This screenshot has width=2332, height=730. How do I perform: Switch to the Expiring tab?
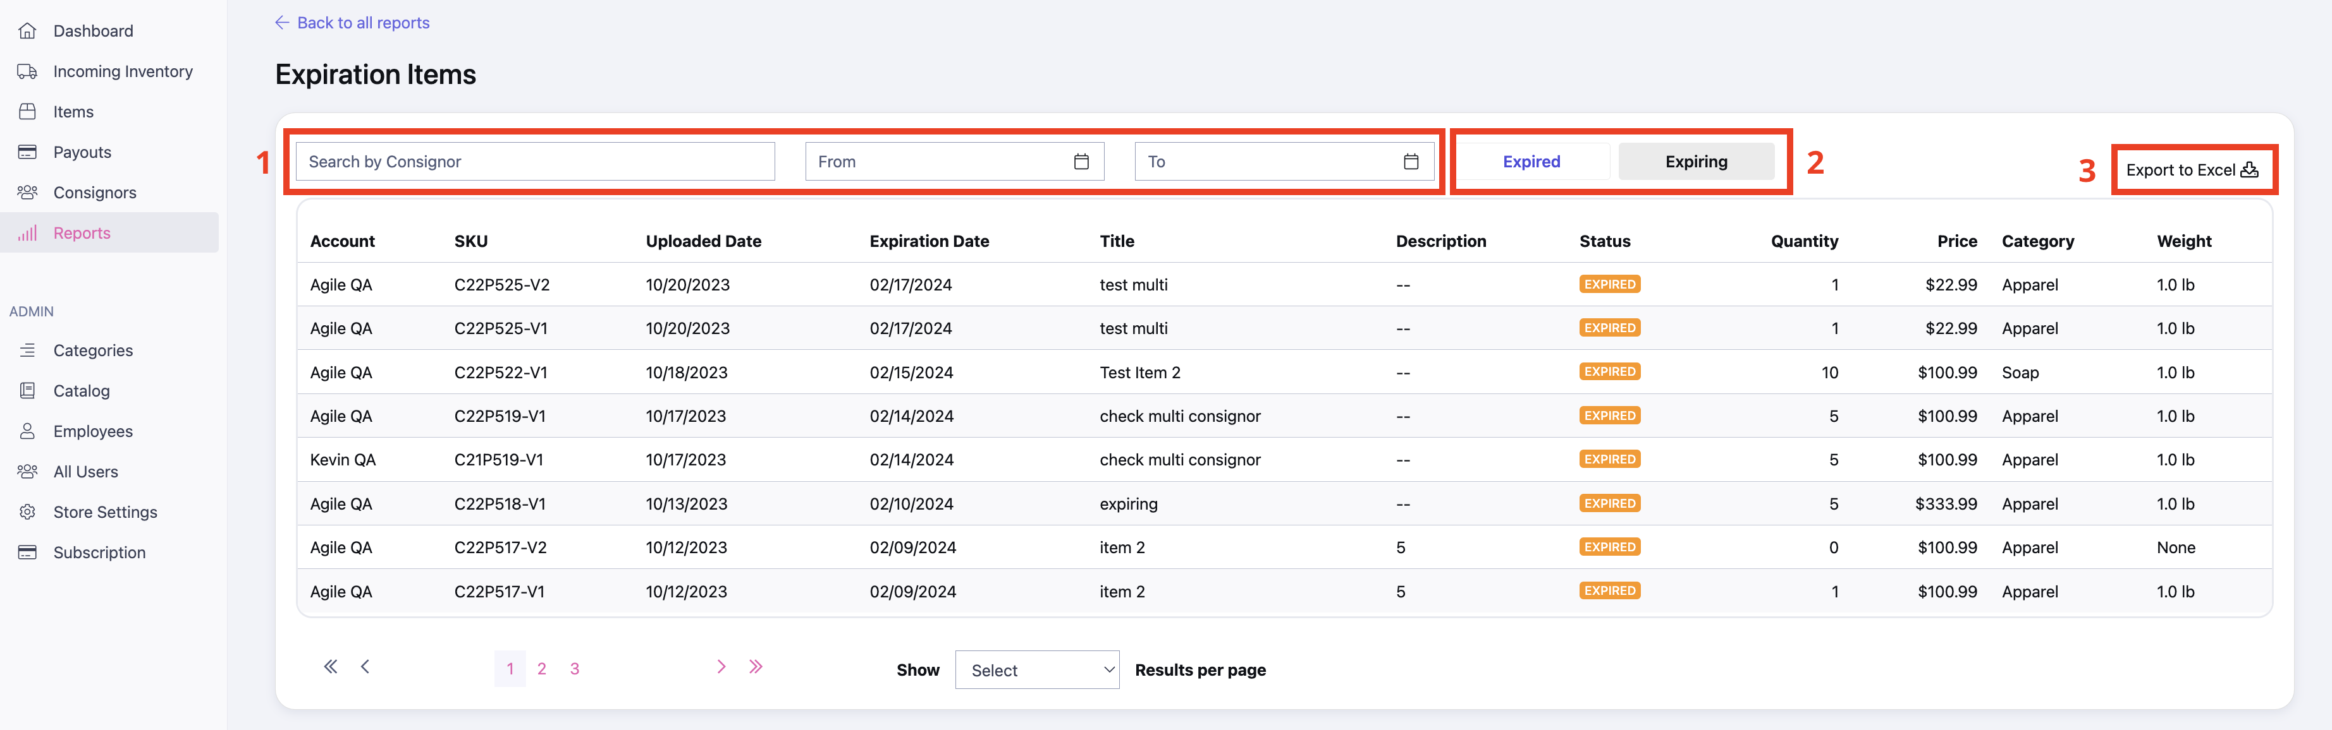(1696, 162)
